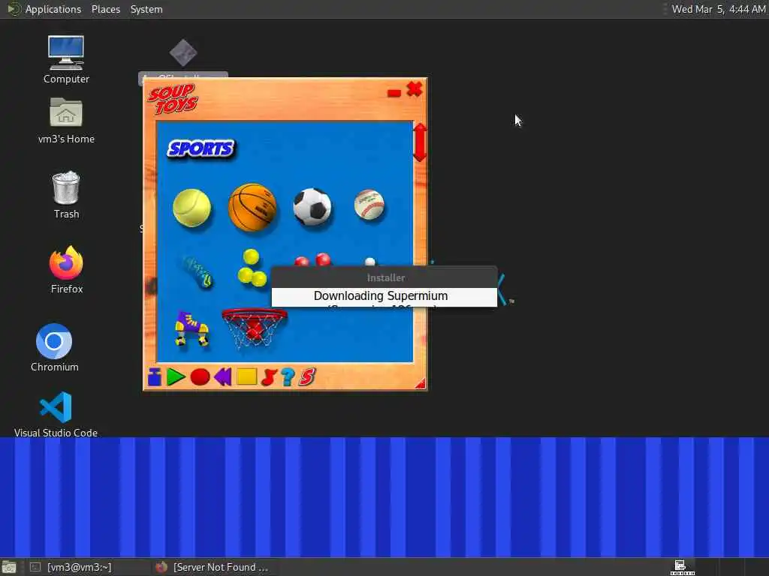Select the gray diamond desktop icon
Image resolution: width=769 pixels, height=576 pixels.
183,53
